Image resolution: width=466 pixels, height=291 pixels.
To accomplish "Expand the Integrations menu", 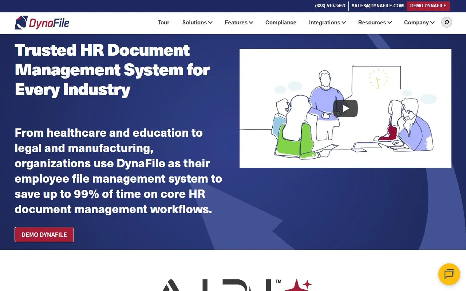I will [327, 23].
